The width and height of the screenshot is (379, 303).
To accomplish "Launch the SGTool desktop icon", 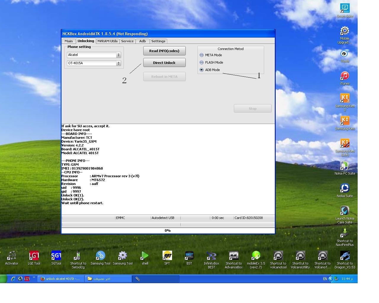I will (56, 258).
